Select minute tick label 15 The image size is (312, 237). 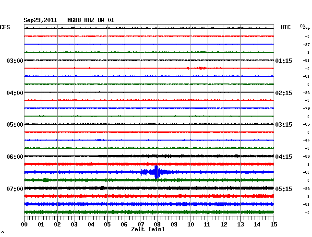coord(274,224)
